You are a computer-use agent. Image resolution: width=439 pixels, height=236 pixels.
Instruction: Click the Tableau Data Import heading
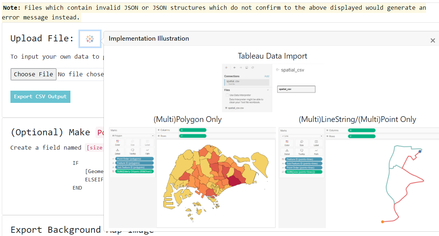point(273,56)
